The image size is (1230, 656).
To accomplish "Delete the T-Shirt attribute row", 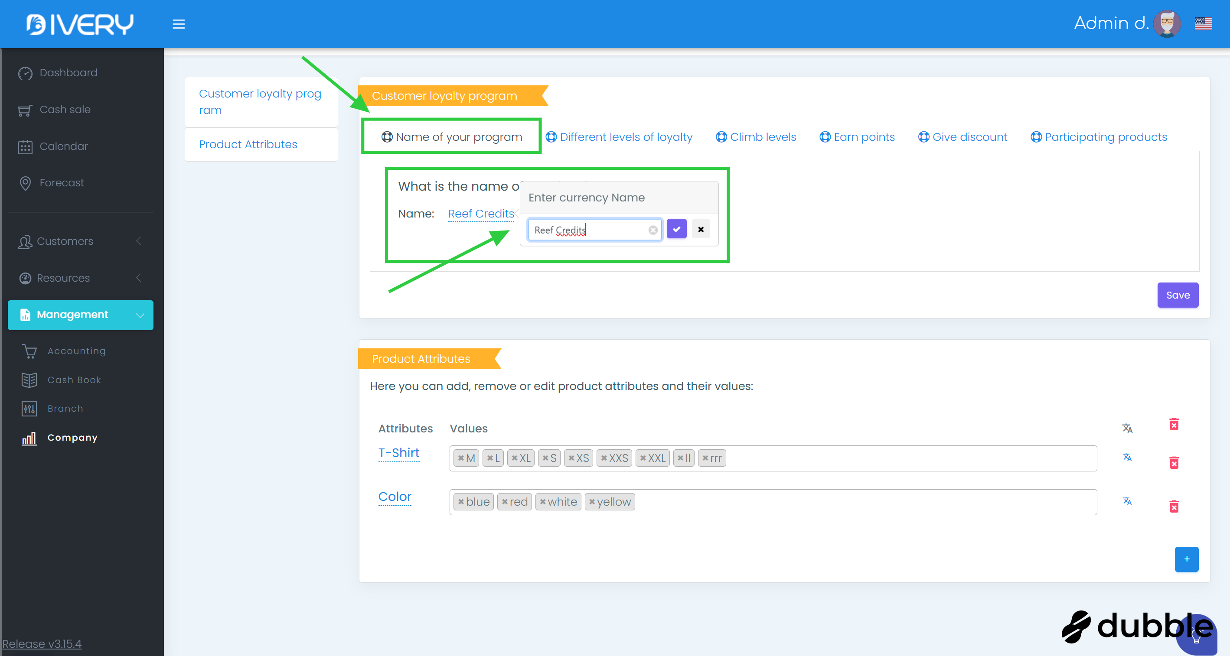I will (x=1174, y=462).
